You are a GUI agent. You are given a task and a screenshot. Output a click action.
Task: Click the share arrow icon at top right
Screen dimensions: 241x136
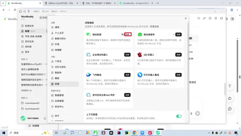click(204, 19)
